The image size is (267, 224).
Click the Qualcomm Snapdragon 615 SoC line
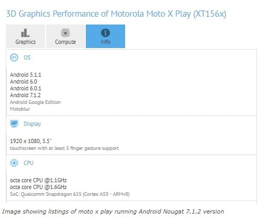(x=70, y=194)
